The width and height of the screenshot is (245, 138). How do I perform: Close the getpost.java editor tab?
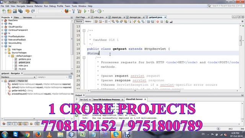tap(165, 17)
